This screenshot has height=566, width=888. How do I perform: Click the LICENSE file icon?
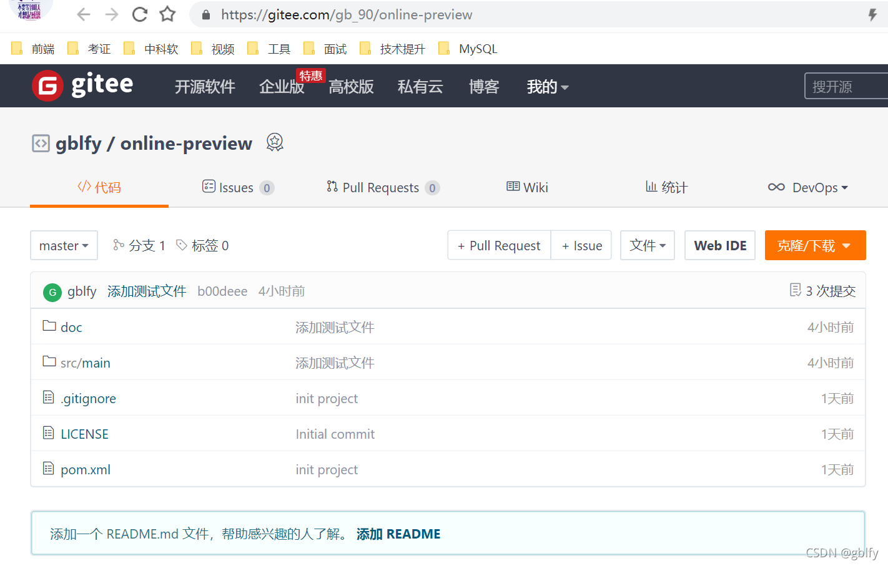pyautogui.click(x=49, y=432)
